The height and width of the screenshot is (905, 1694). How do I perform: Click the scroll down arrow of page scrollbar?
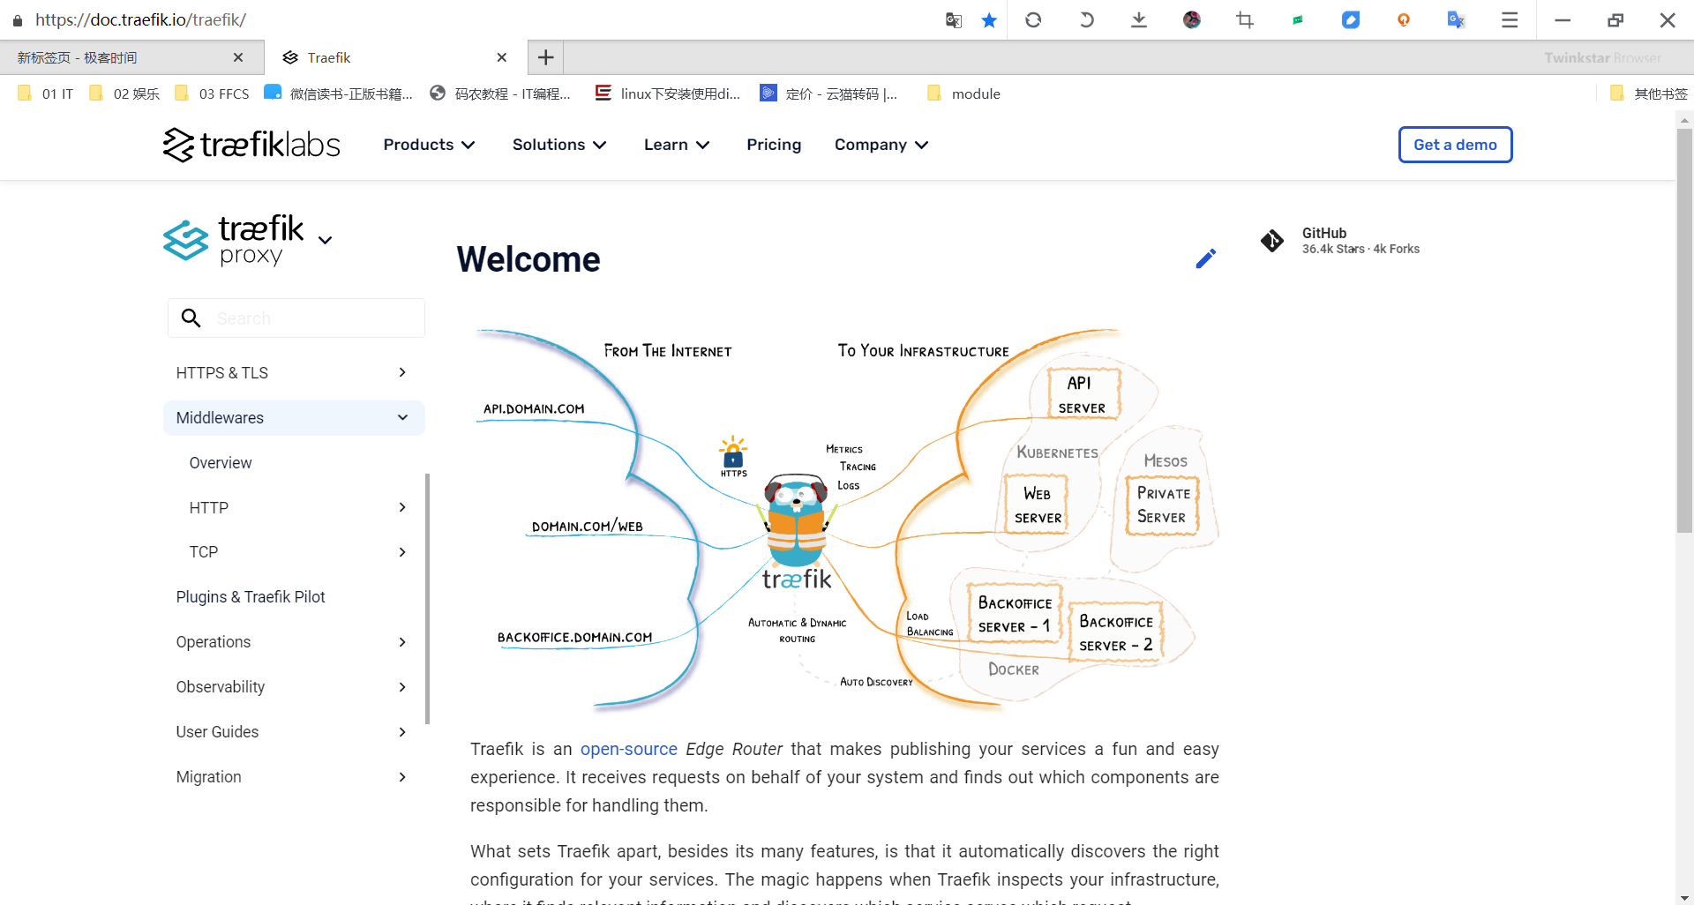tap(1684, 897)
